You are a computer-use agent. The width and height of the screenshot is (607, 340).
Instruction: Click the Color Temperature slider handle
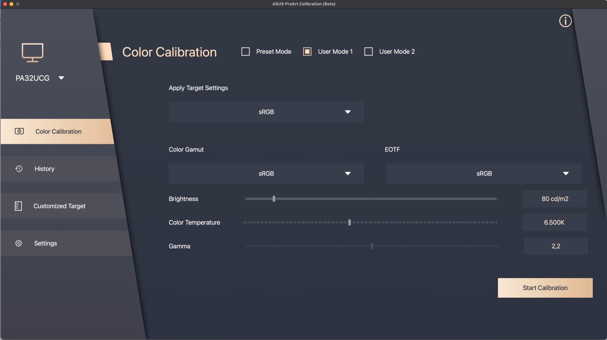coord(349,222)
